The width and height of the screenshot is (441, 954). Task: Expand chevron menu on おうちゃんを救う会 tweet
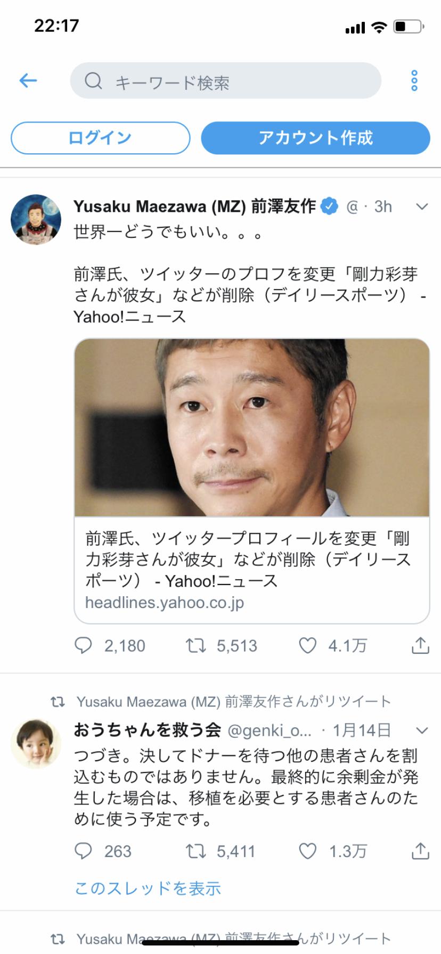tap(422, 730)
